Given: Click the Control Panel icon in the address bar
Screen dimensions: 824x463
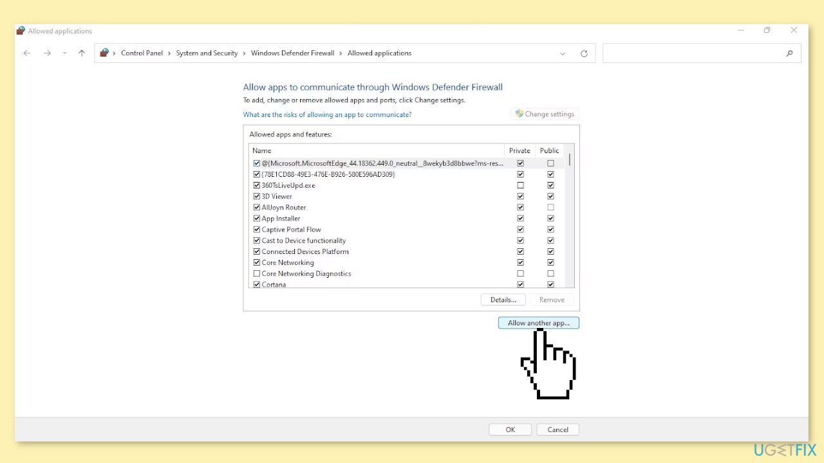Looking at the screenshot, I should tap(104, 53).
